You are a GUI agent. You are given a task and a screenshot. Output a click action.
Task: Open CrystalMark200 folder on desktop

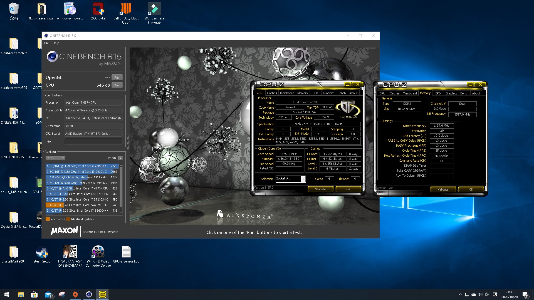[x=14, y=254]
